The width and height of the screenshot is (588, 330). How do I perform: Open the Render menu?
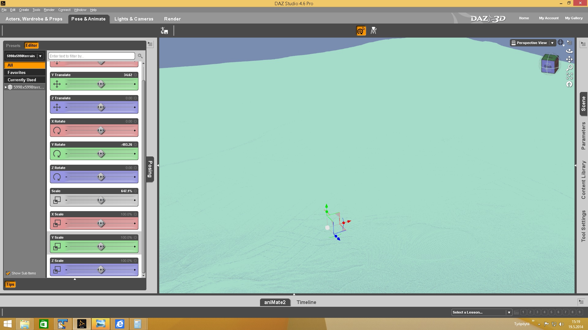[49, 10]
